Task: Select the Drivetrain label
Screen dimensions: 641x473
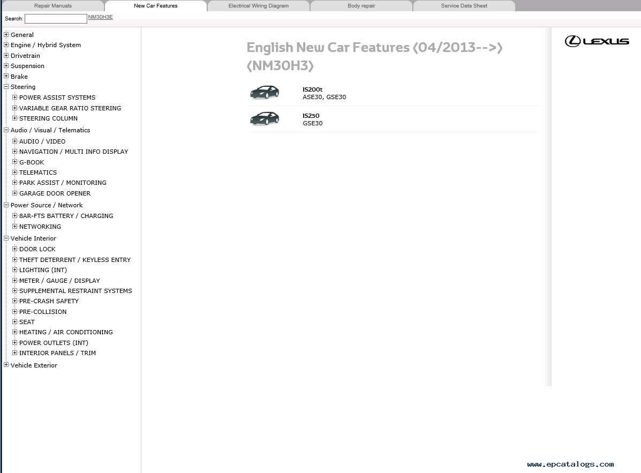Action: 25,56
